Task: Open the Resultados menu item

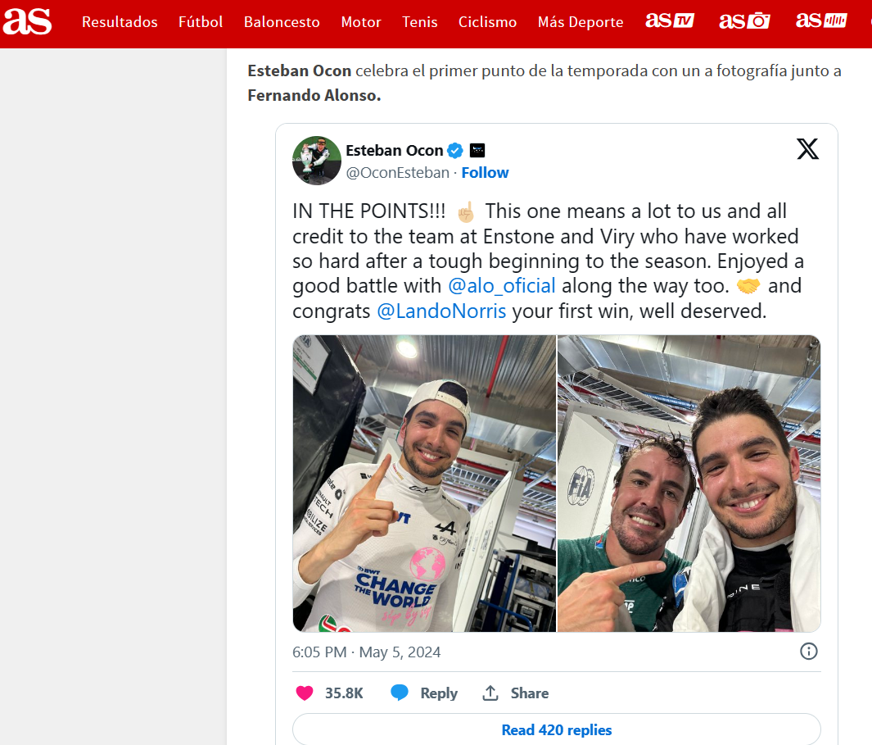Action: 120,21
